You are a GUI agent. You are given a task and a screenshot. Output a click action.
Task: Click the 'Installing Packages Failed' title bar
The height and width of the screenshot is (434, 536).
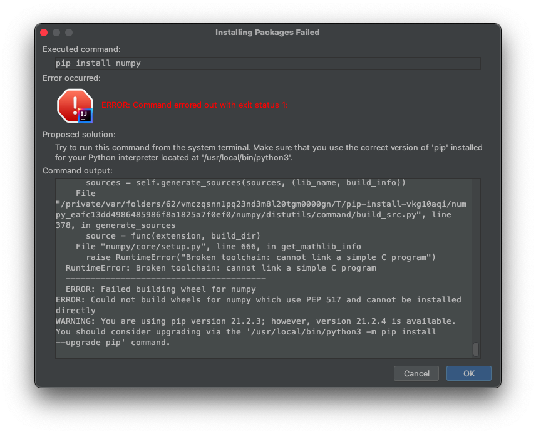267,33
